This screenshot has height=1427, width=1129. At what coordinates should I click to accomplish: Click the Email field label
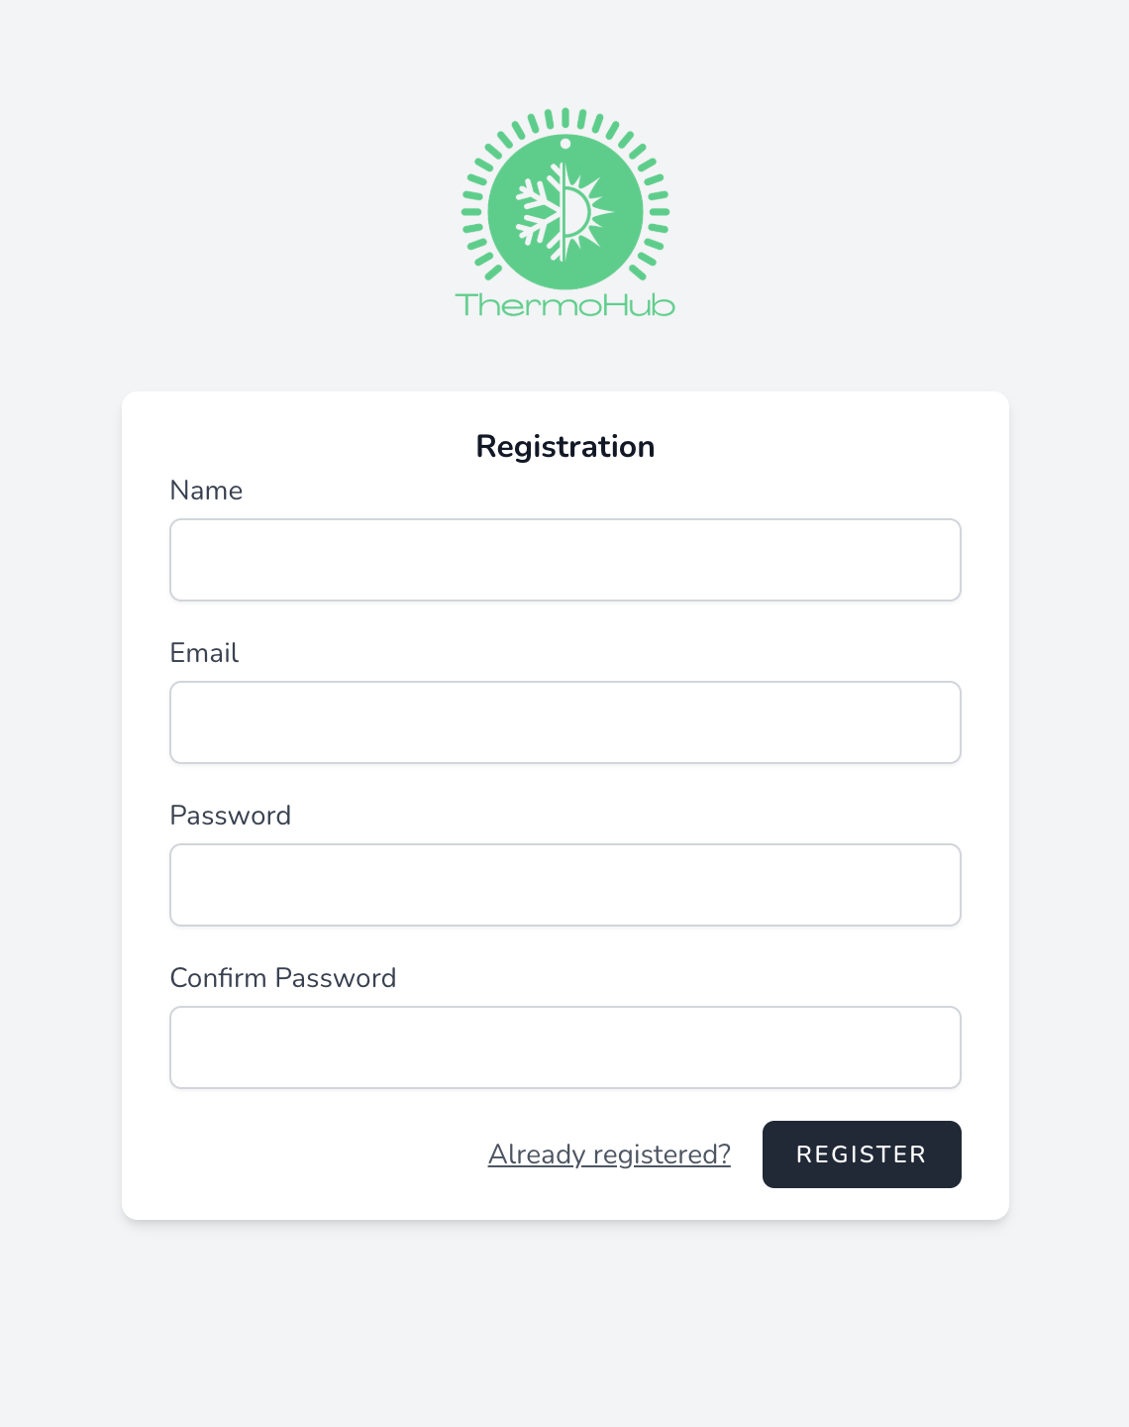[x=204, y=653]
